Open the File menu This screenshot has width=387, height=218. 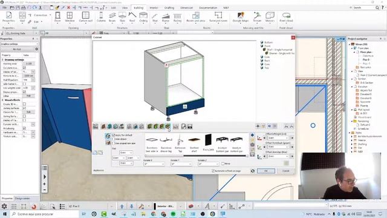click(x=5, y=8)
